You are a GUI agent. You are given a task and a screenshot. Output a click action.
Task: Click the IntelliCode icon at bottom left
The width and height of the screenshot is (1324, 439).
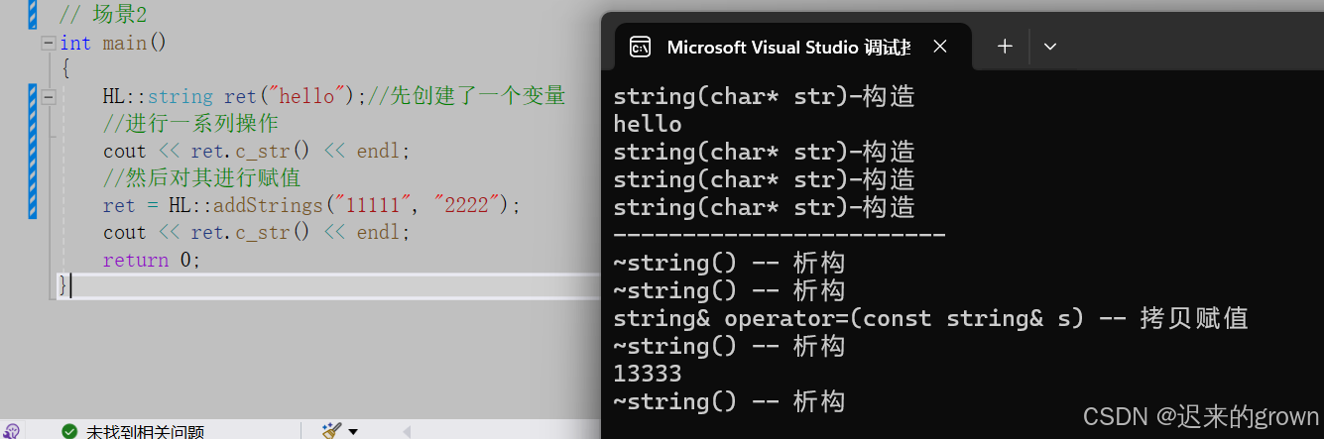[x=12, y=432]
